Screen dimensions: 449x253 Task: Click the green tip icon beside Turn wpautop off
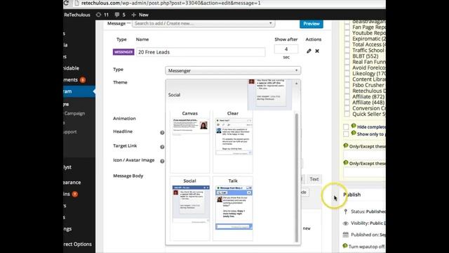coord(345,245)
